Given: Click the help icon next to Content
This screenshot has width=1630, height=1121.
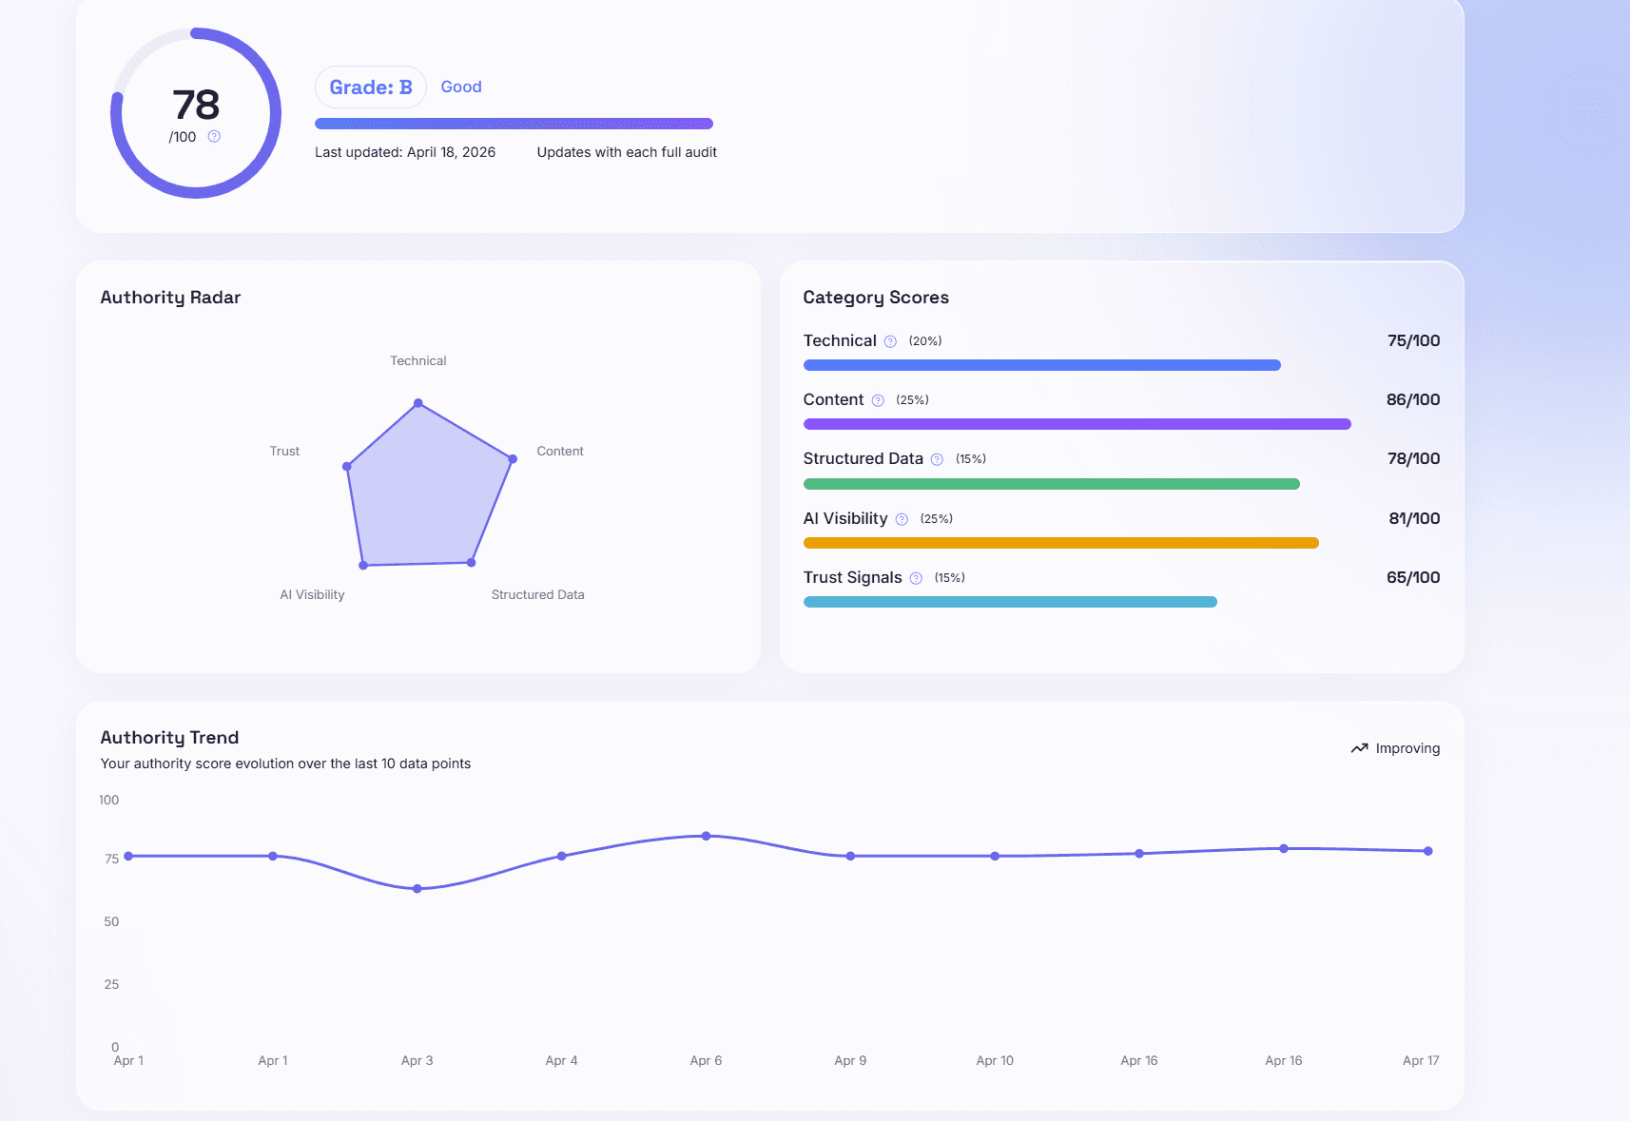Looking at the screenshot, I should click(x=878, y=400).
